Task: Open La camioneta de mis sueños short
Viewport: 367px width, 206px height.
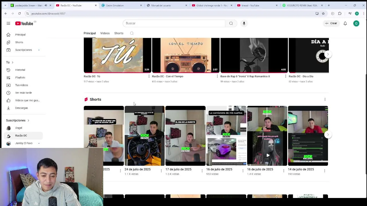Action: [226, 136]
